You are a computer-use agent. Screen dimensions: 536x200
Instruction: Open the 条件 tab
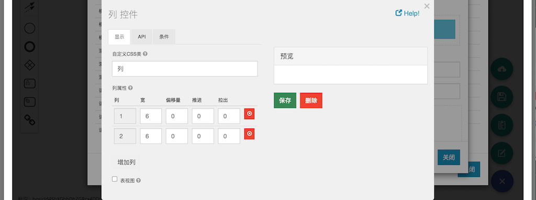point(164,37)
